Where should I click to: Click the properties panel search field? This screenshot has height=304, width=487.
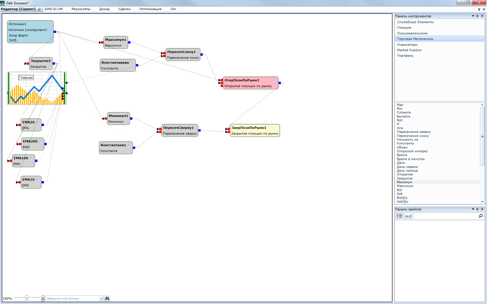(446, 216)
